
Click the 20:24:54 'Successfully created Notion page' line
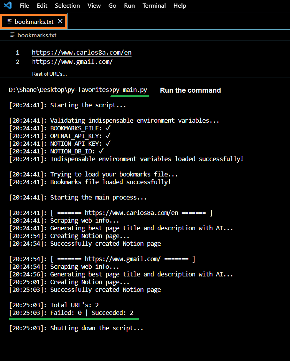click(x=85, y=244)
